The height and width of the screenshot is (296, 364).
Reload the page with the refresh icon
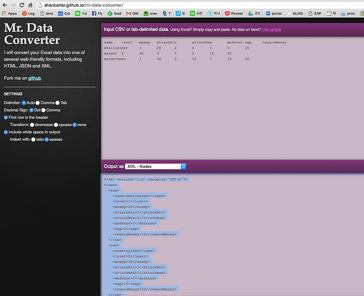point(22,5)
